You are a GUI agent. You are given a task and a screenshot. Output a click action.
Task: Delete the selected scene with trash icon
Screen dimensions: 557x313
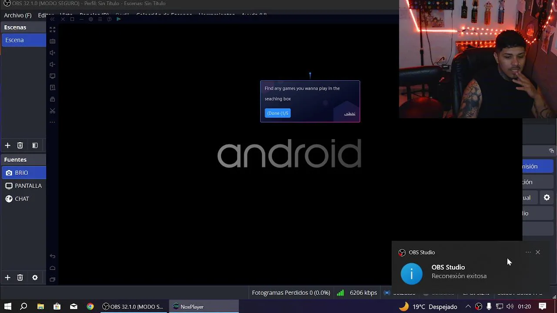click(20, 146)
